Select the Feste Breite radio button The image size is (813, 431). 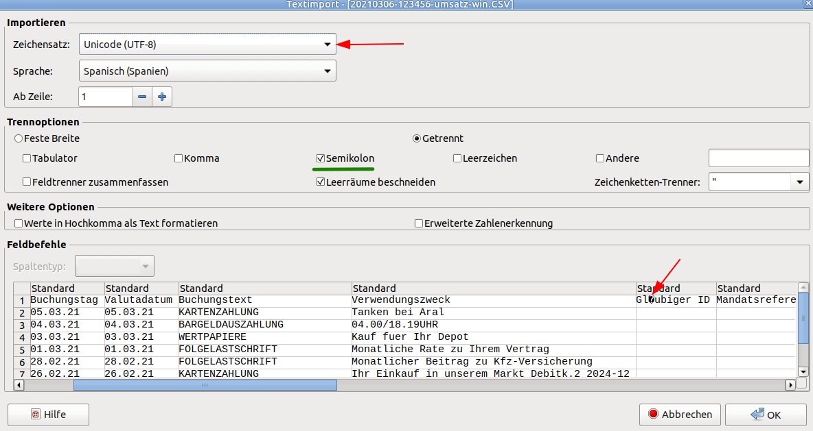[x=19, y=138]
